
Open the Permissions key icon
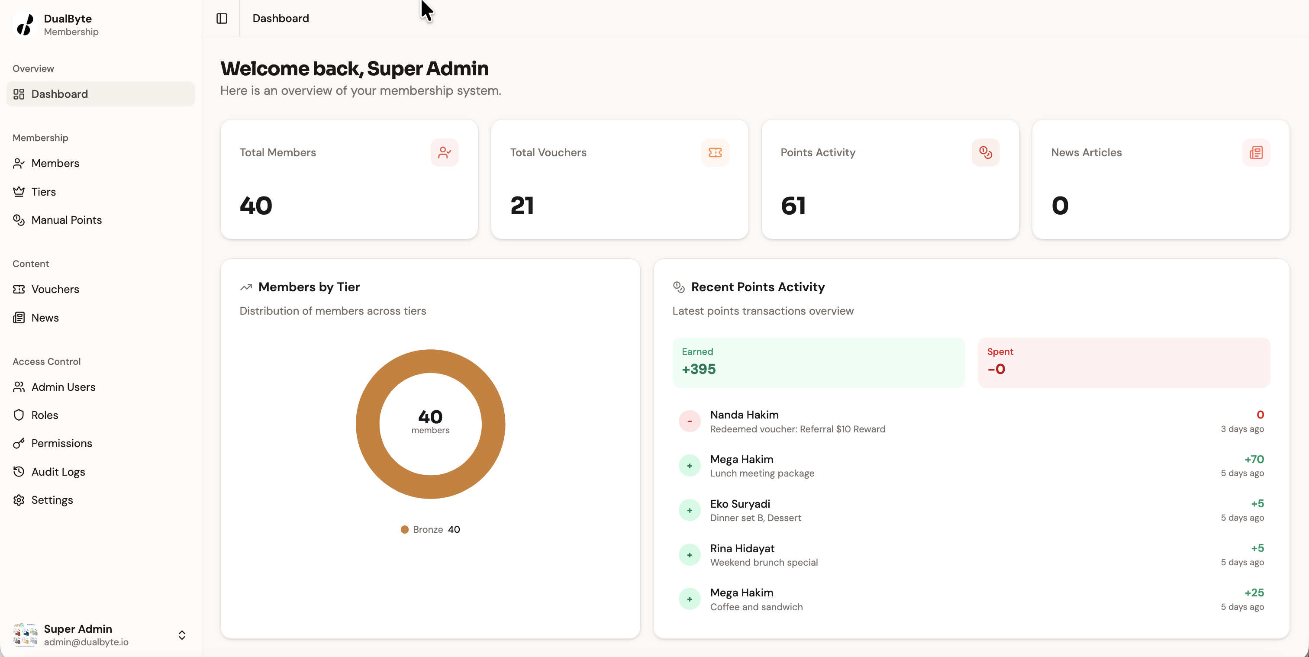pos(19,443)
